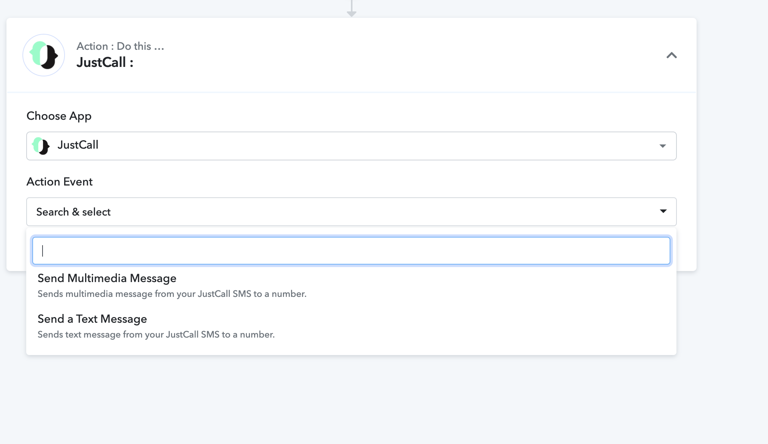Click the 'Sends text message' description line
The height and width of the screenshot is (444, 768).
coord(156,335)
